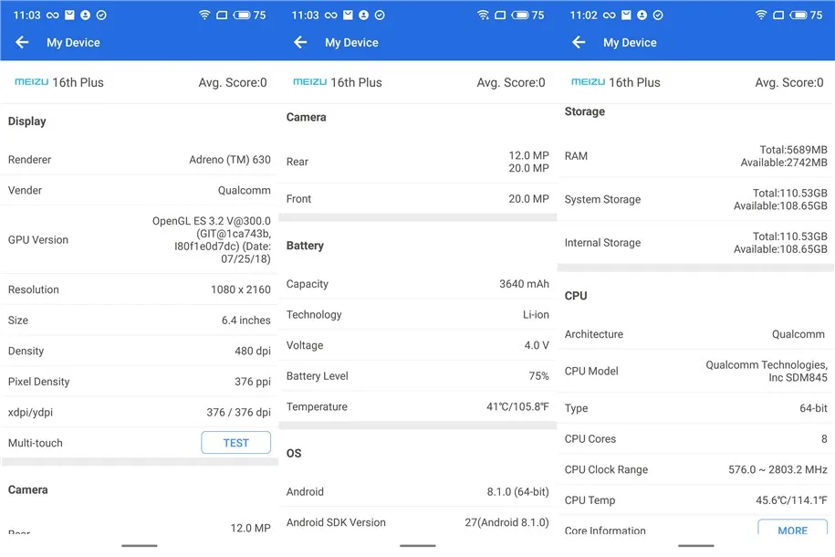Tap Meizu logo in right screen header
This screenshot has width=835, height=557.
[588, 81]
